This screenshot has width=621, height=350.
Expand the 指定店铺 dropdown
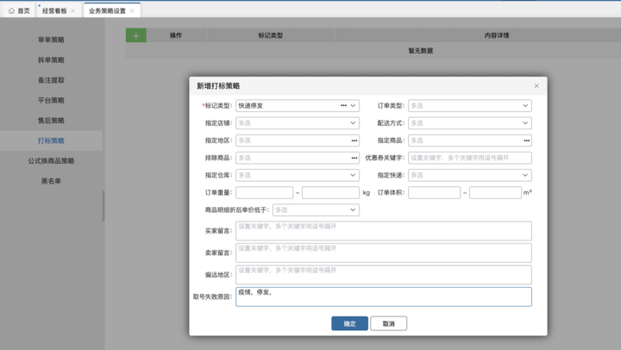298,123
